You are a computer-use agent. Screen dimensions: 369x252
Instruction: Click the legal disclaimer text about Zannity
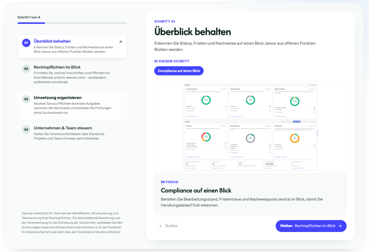[x=72, y=223]
